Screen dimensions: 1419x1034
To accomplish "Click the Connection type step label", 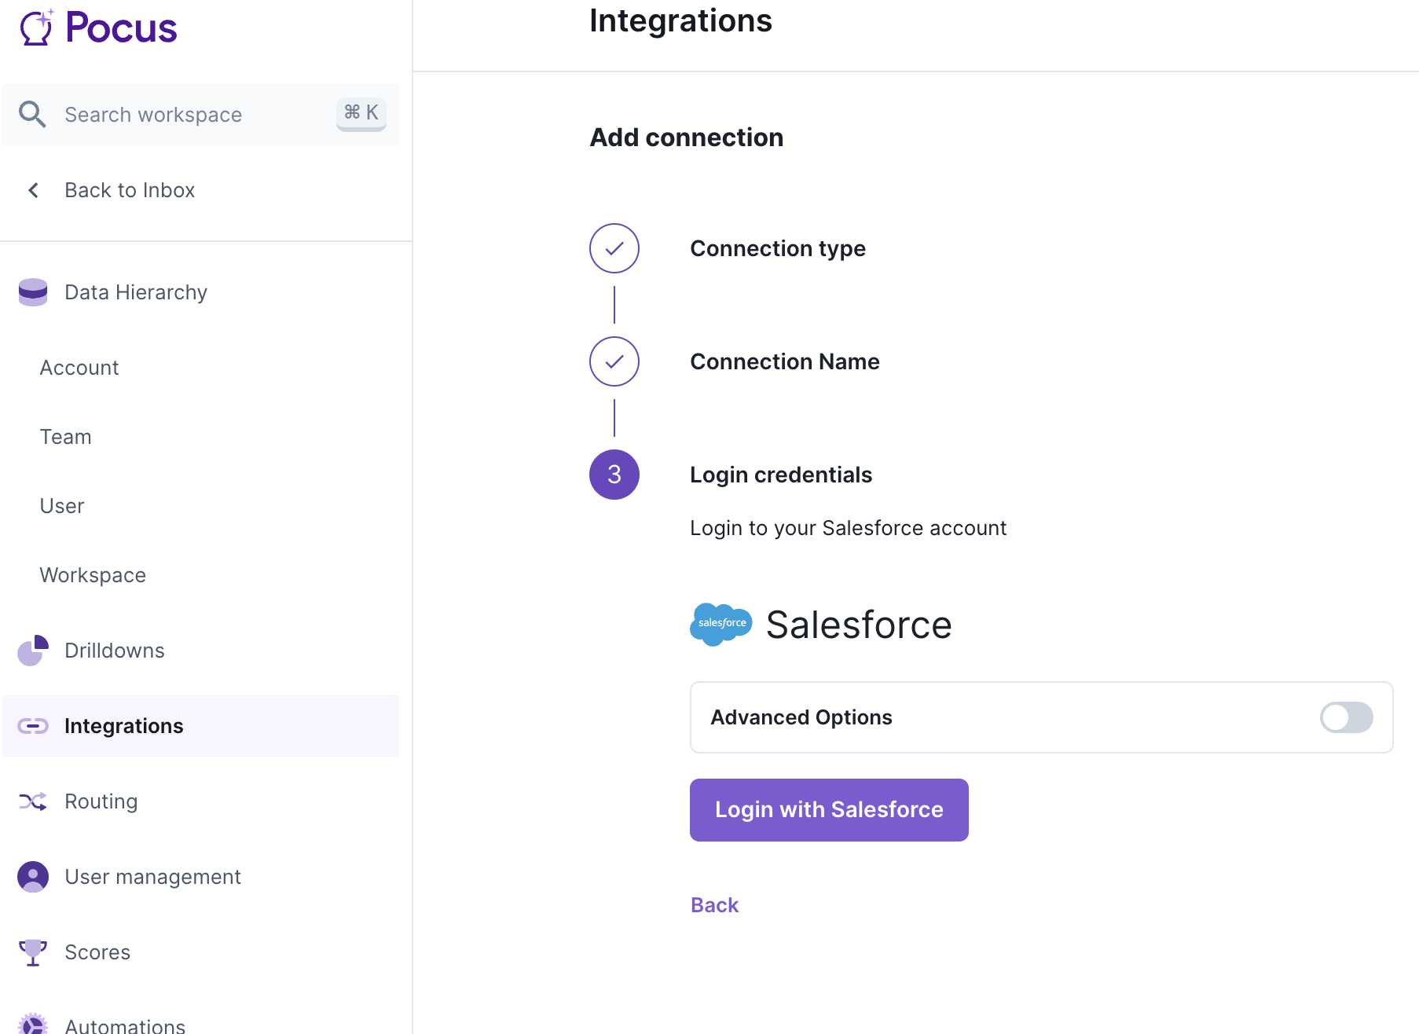I will [778, 248].
